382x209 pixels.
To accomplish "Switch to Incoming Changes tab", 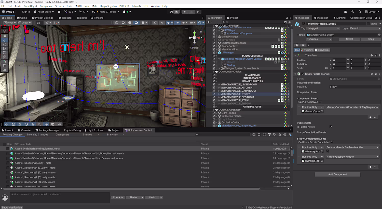I will coord(37,135).
